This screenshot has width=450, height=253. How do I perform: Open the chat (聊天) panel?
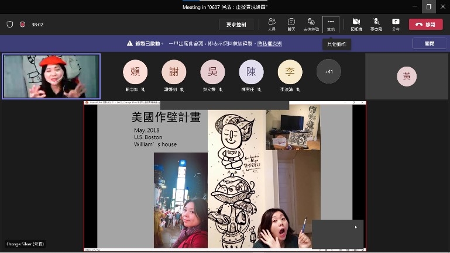coord(291,24)
